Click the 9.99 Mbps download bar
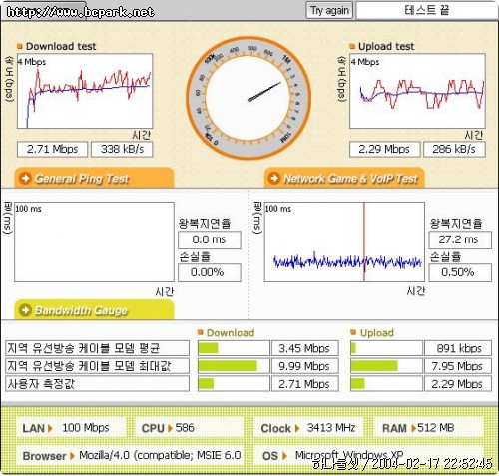 (234, 366)
